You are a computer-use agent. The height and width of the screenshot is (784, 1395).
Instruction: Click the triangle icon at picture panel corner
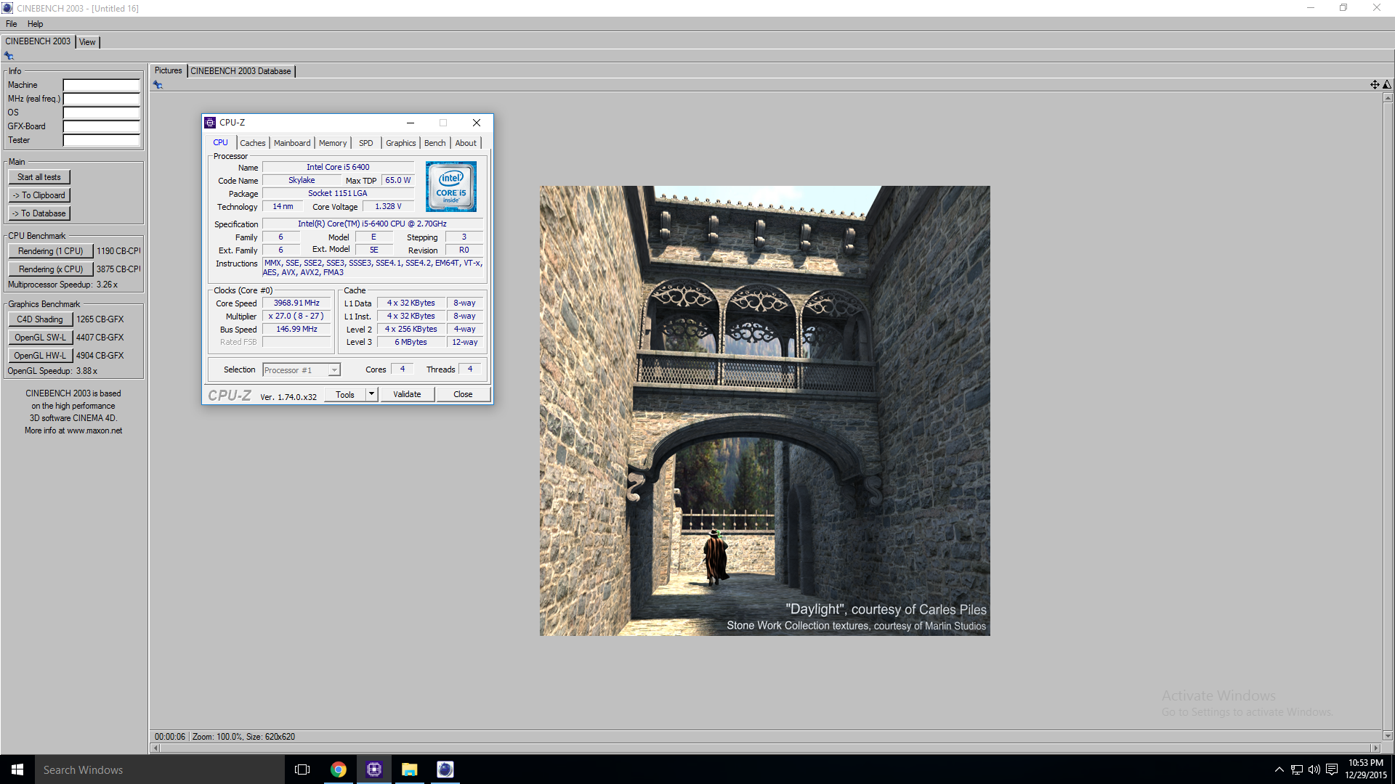(1387, 85)
